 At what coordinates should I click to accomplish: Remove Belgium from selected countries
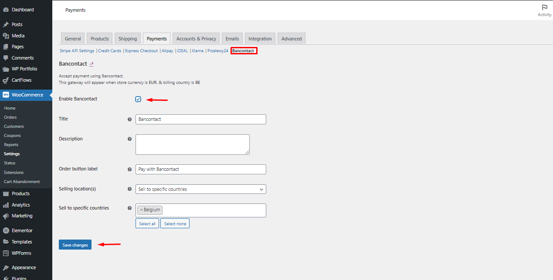point(141,210)
